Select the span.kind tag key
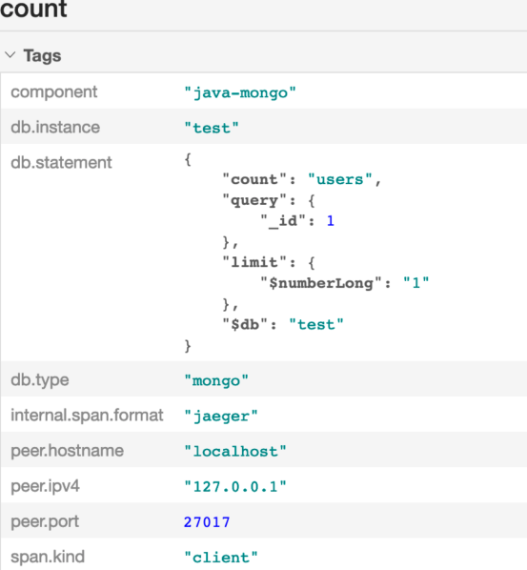This screenshot has width=527, height=570. [48, 557]
